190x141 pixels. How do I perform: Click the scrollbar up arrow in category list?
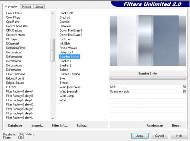click(x=53, y=13)
